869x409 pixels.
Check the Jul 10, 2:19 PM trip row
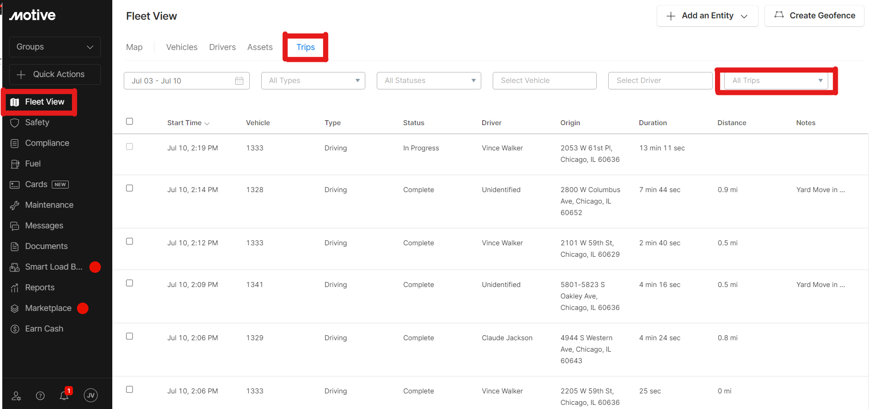point(130,147)
